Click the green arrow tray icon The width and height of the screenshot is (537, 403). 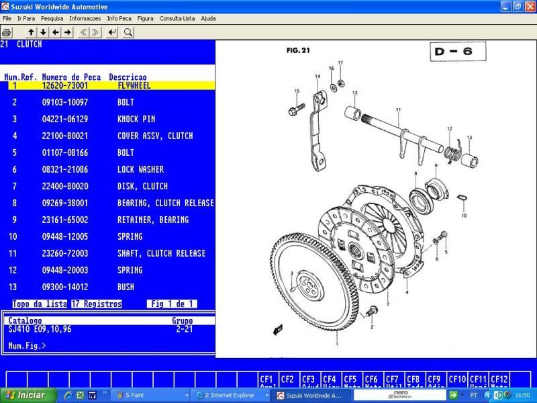coord(453,395)
